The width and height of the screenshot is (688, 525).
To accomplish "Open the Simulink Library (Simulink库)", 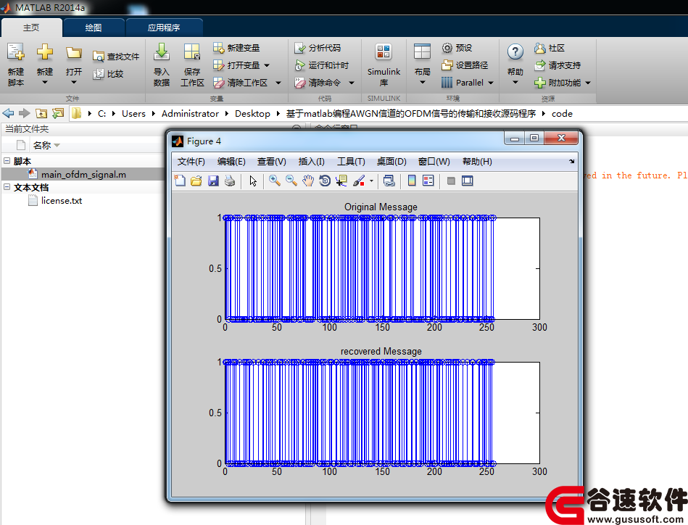I will (x=384, y=65).
